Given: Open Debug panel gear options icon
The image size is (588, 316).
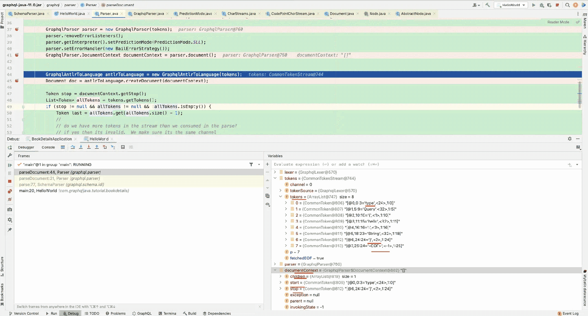Looking at the screenshot, I should [x=570, y=139].
